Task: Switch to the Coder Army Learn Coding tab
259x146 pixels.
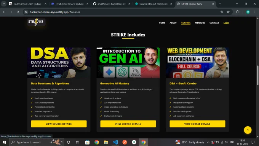Action: coord(27,4)
